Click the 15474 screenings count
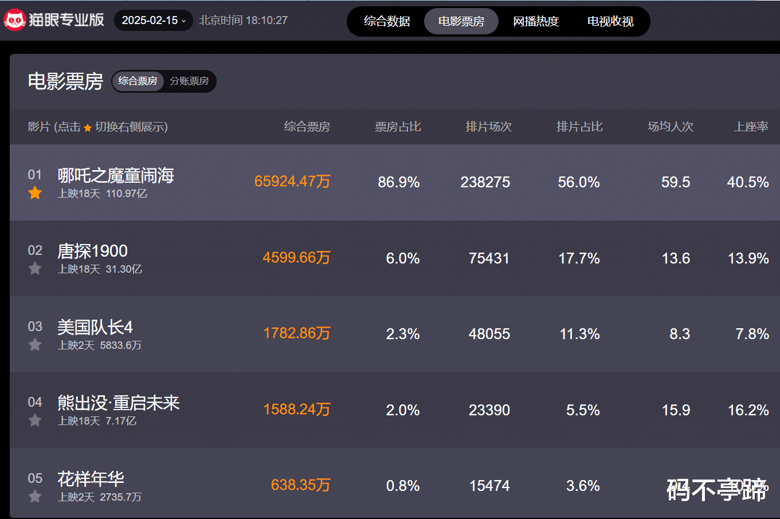The height and width of the screenshot is (519, 780). click(489, 486)
